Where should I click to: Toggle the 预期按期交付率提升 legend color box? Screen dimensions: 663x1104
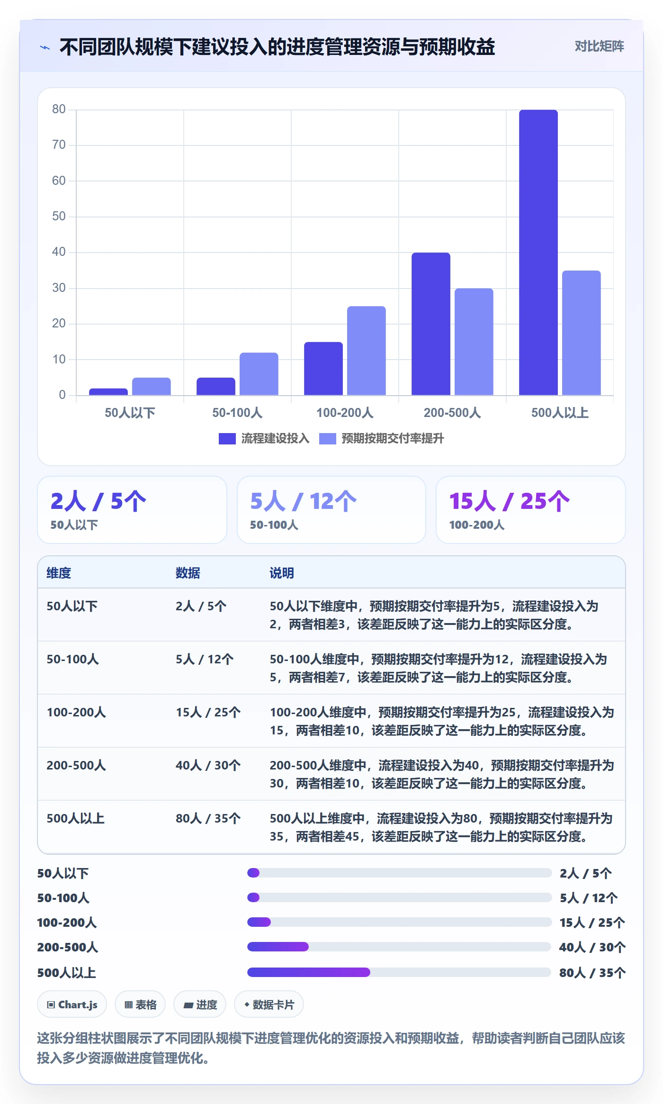[327, 439]
